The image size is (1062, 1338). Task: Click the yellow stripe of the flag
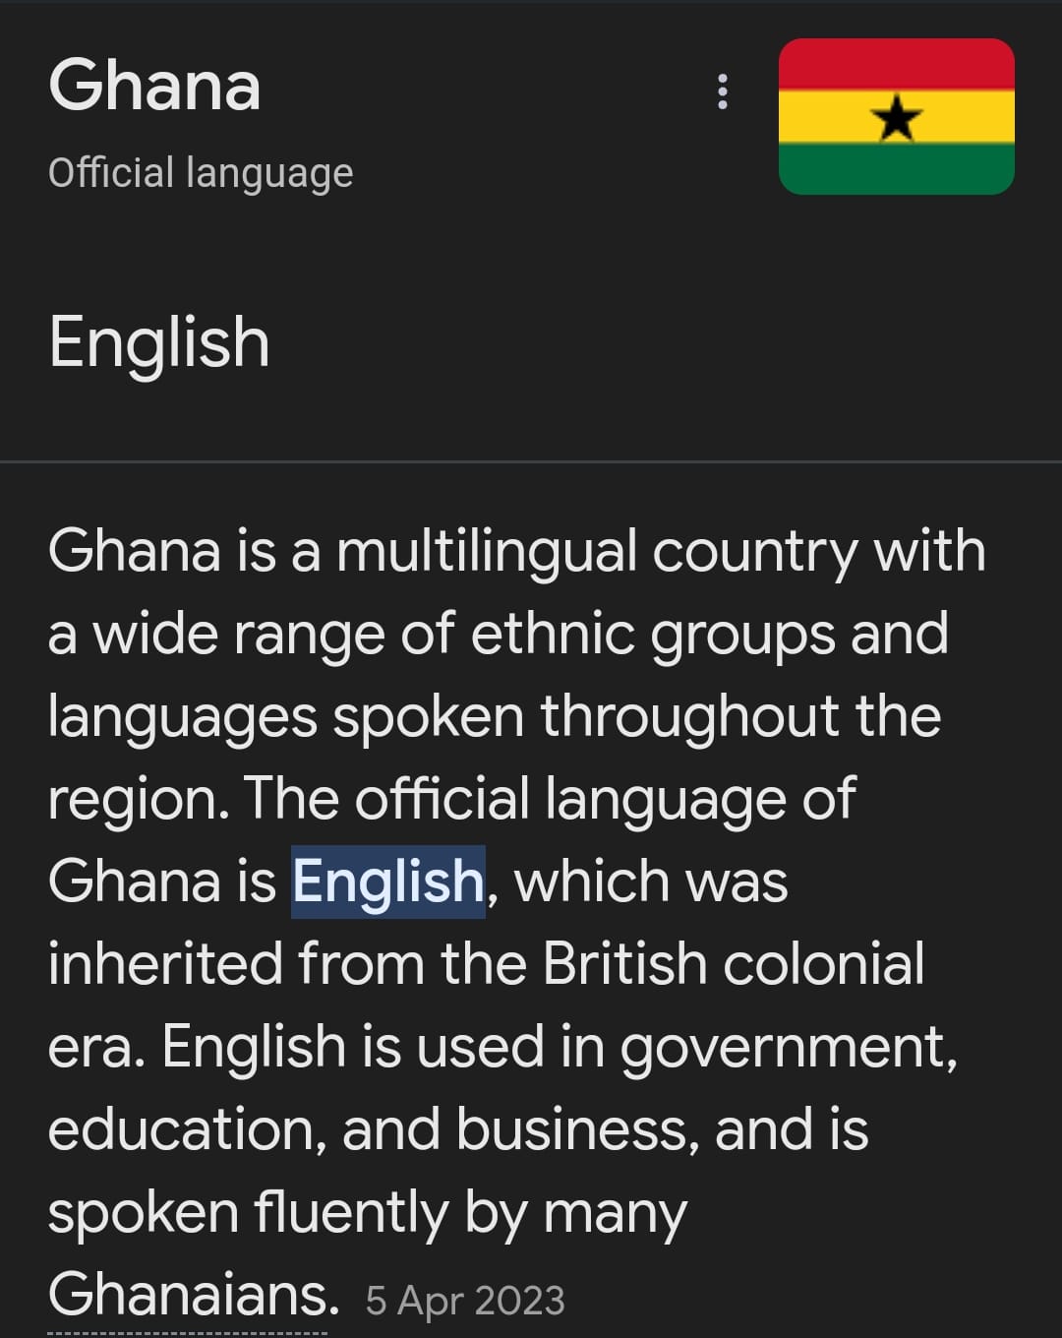pyautogui.click(x=826, y=117)
